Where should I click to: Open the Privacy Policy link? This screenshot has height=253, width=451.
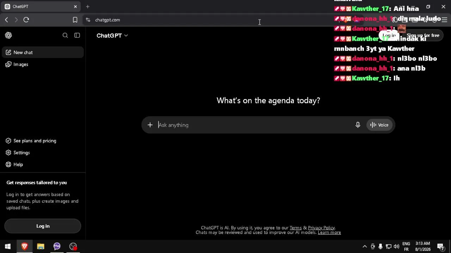321,228
